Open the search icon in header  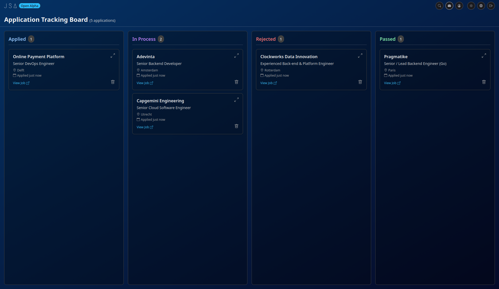tap(439, 6)
